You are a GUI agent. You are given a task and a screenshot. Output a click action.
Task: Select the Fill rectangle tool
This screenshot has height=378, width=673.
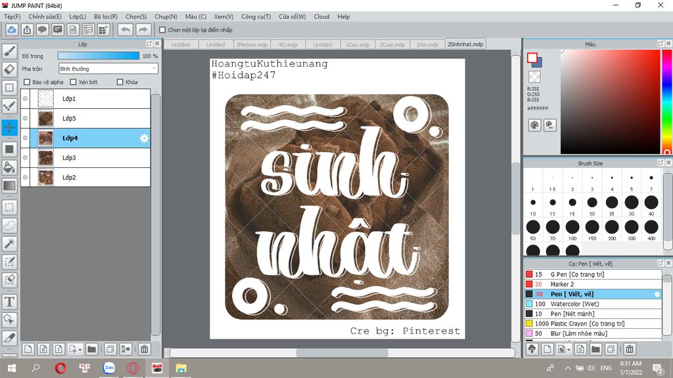point(9,149)
